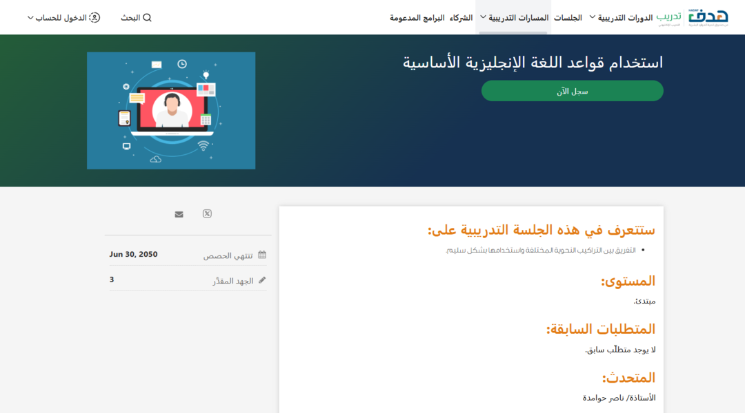
Task: Share the course by email envelope icon
Action: point(179,214)
